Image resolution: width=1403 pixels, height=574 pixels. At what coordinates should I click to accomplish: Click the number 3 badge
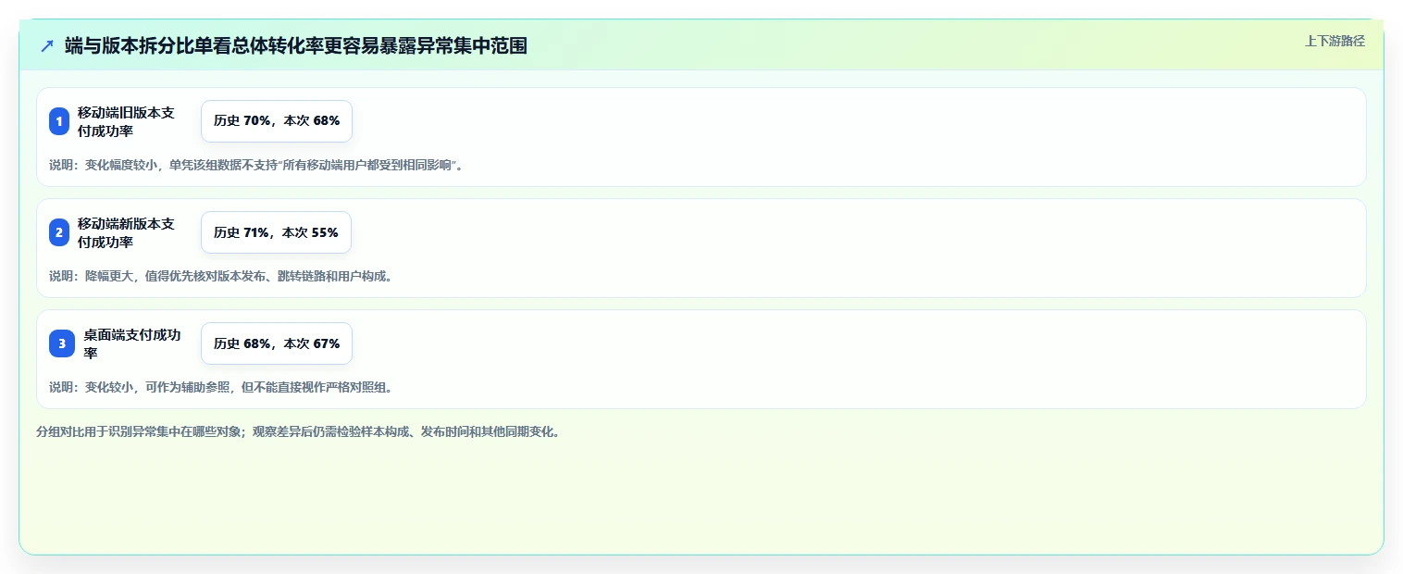[62, 343]
